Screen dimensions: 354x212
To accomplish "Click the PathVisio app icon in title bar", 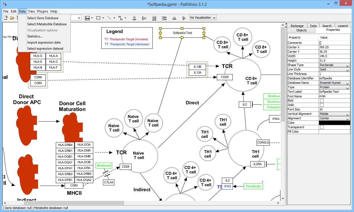I will point(5,4).
